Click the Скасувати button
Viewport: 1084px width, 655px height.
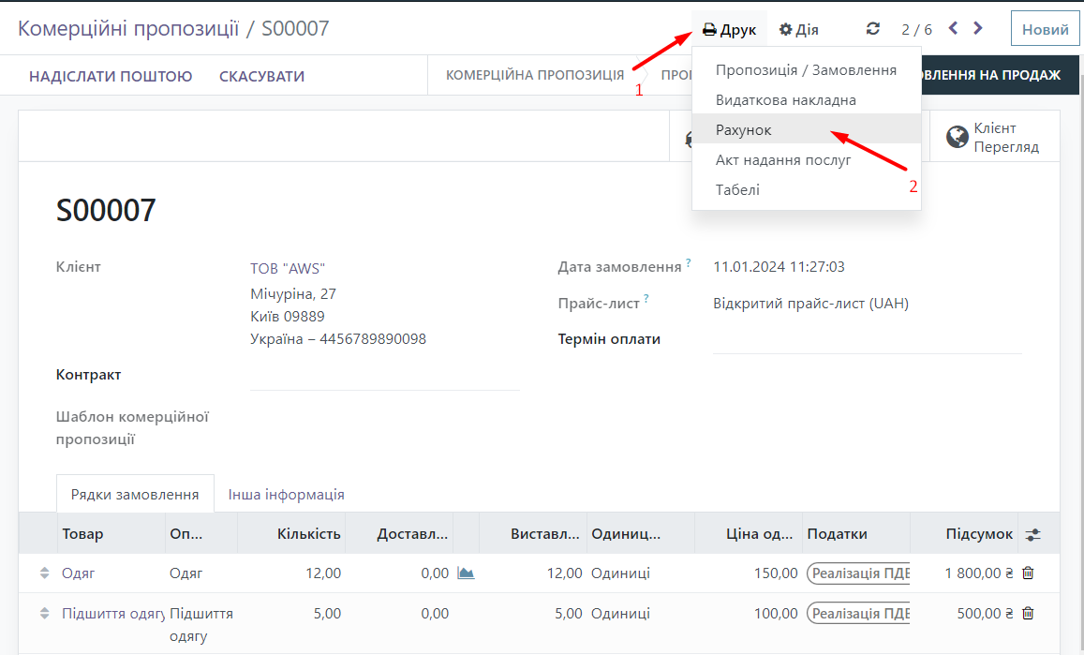click(261, 76)
